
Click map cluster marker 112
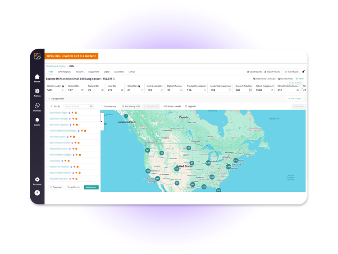177,169
